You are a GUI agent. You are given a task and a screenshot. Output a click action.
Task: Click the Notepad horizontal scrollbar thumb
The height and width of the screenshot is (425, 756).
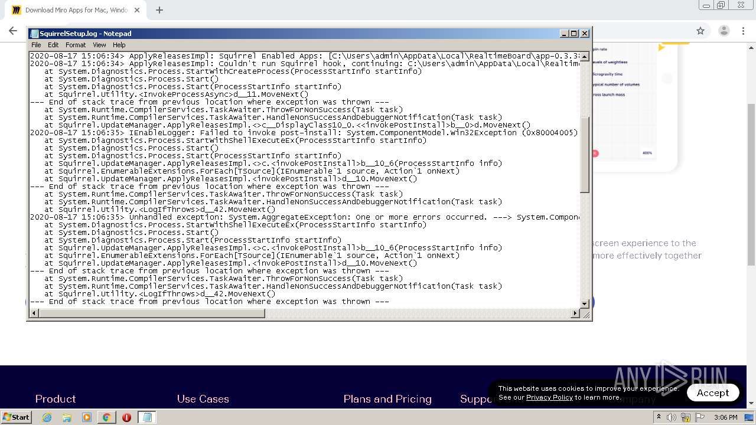(151, 313)
